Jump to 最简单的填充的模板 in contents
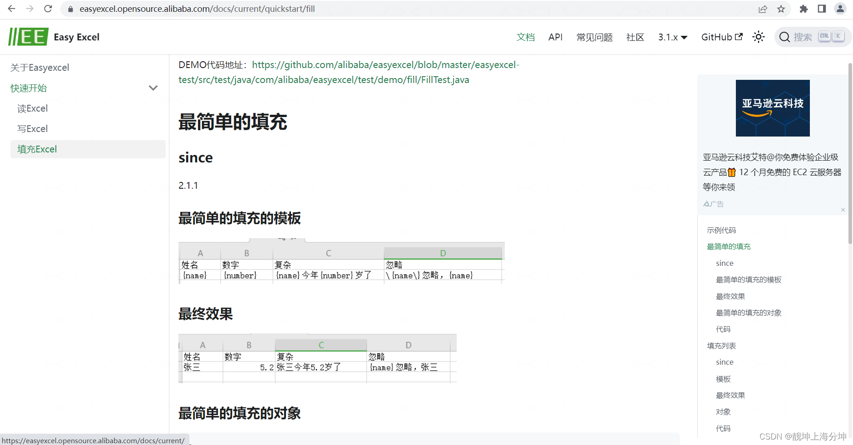 coord(749,280)
